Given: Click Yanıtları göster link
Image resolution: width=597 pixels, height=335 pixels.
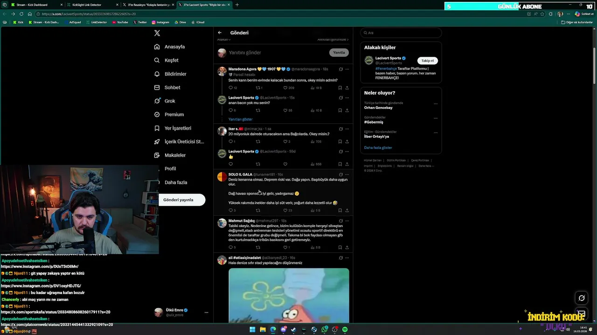Looking at the screenshot, I should (240, 120).
